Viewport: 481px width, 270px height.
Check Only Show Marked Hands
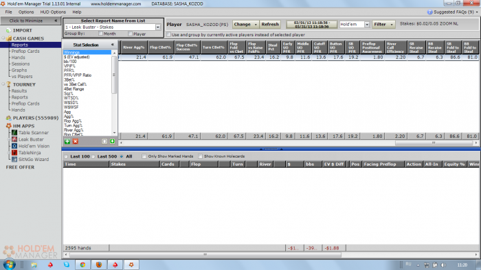point(144,156)
